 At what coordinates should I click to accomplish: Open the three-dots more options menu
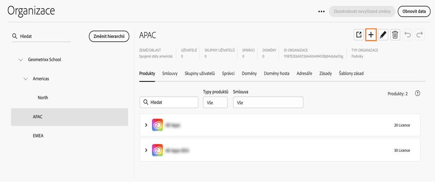pos(321,11)
